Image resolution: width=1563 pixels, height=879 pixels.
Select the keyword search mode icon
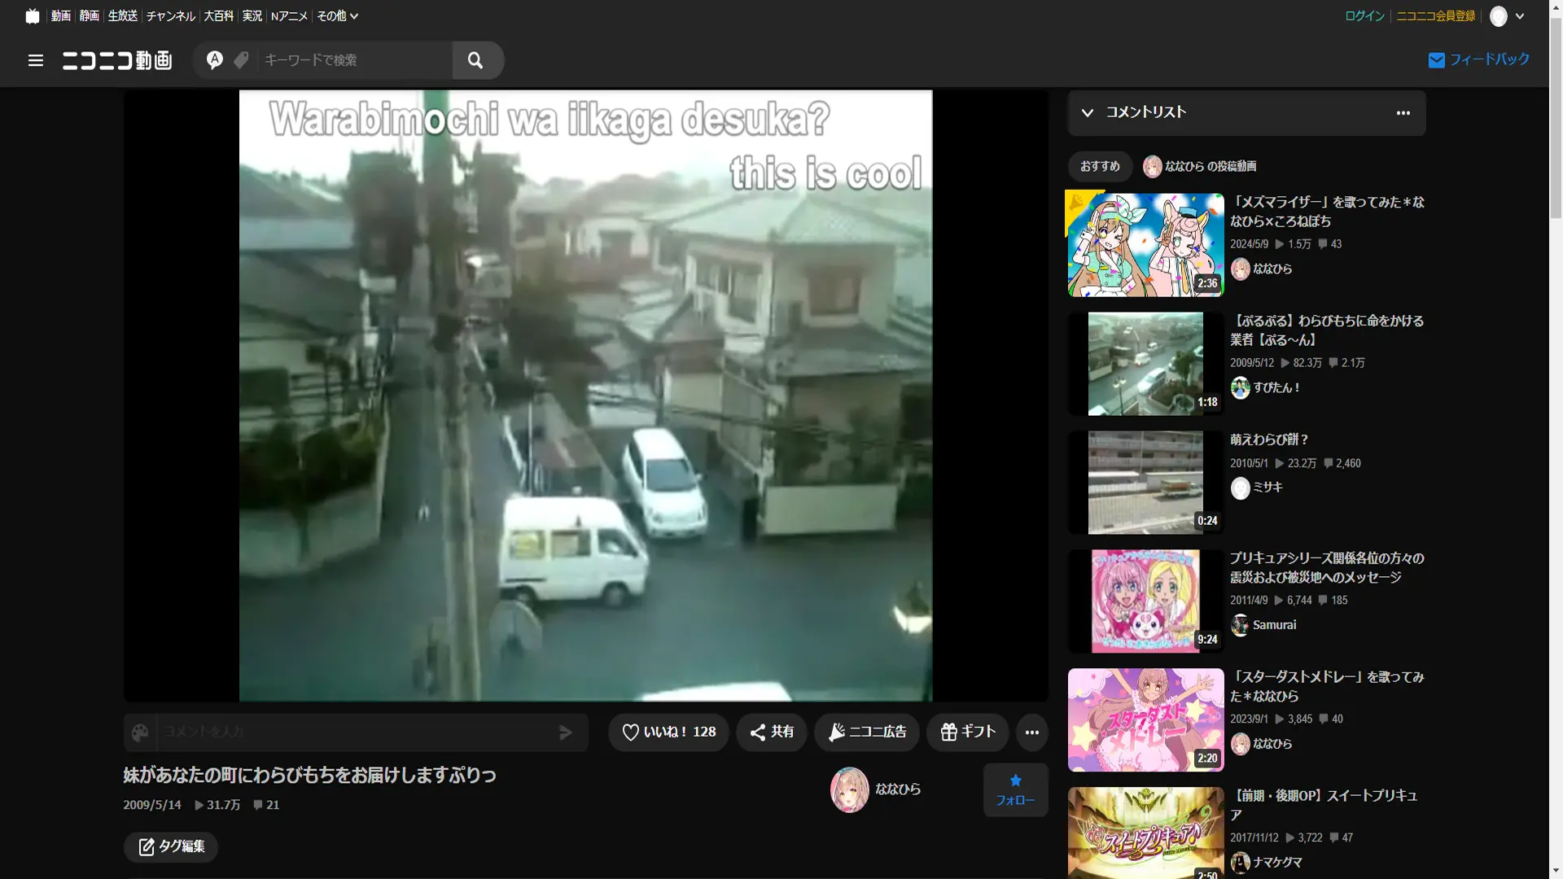coord(214,60)
